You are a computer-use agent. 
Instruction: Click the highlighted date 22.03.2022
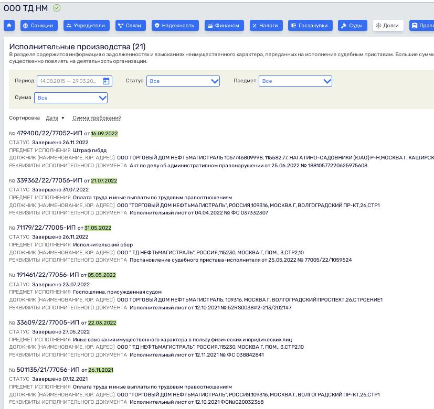(x=102, y=322)
